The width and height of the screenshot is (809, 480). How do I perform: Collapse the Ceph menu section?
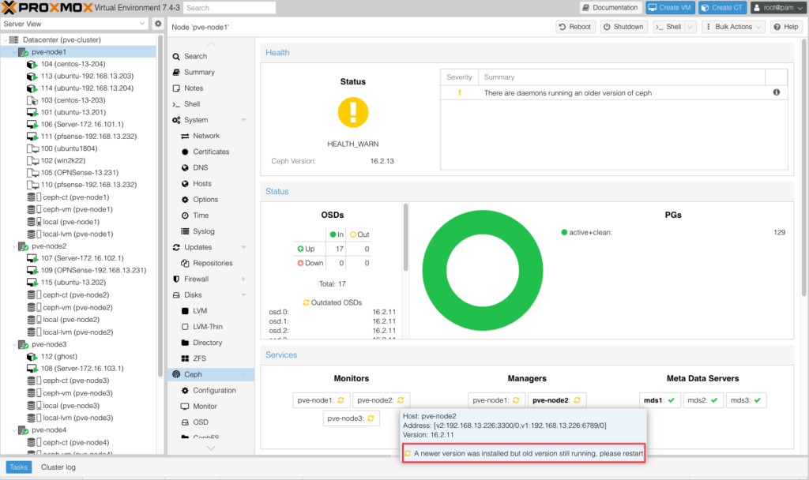(243, 374)
